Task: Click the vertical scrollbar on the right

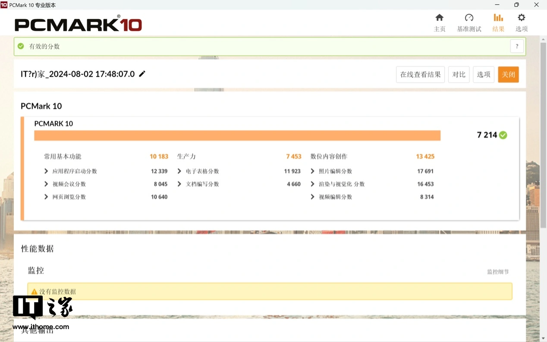Action: pyautogui.click(x=543, y=129)
